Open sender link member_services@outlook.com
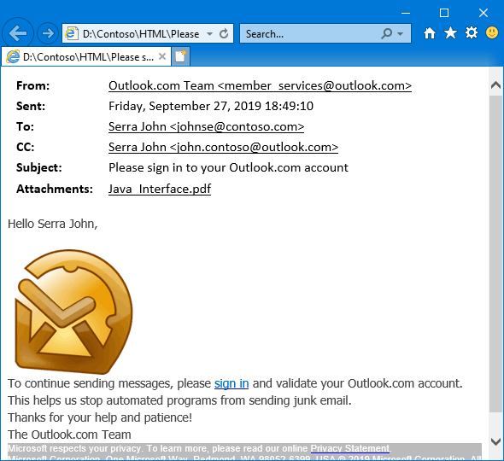The width and height of the screenshot is (504, 461). pyautogui.click(x=260, y=85)
